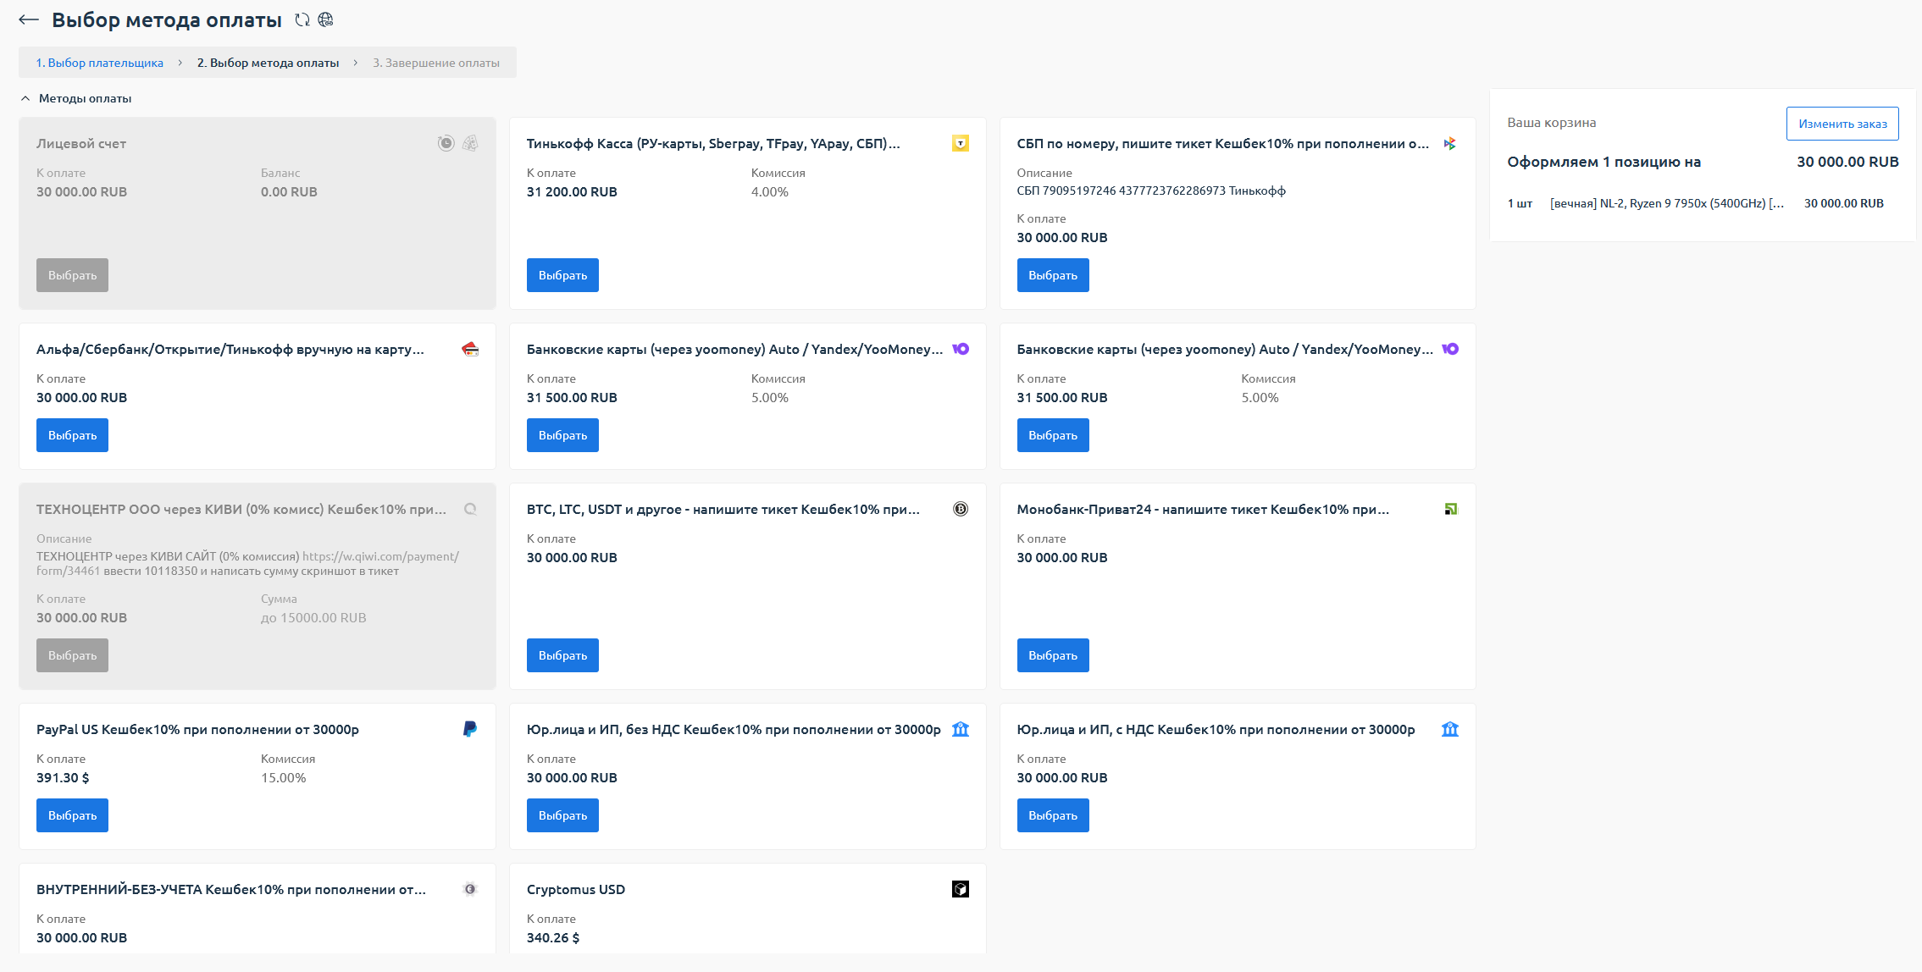Click bank icon on с НДС card
This screenshot has height=972, width=1922.
[x=1450, y=729]
